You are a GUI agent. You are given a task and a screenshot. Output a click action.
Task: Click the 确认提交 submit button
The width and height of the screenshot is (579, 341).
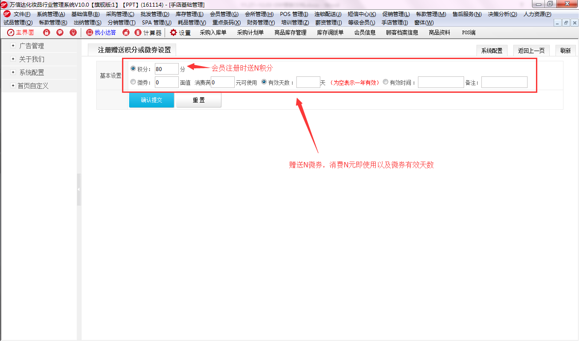(151, 100)
